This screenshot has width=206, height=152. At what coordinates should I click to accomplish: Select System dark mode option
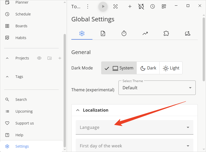click(119, 68)
